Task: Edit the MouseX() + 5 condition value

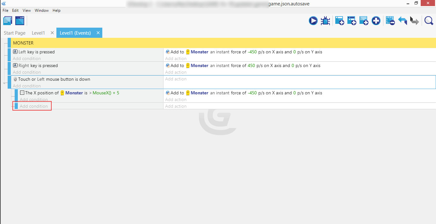Action: pyautogui.click(x=106, y=93)
